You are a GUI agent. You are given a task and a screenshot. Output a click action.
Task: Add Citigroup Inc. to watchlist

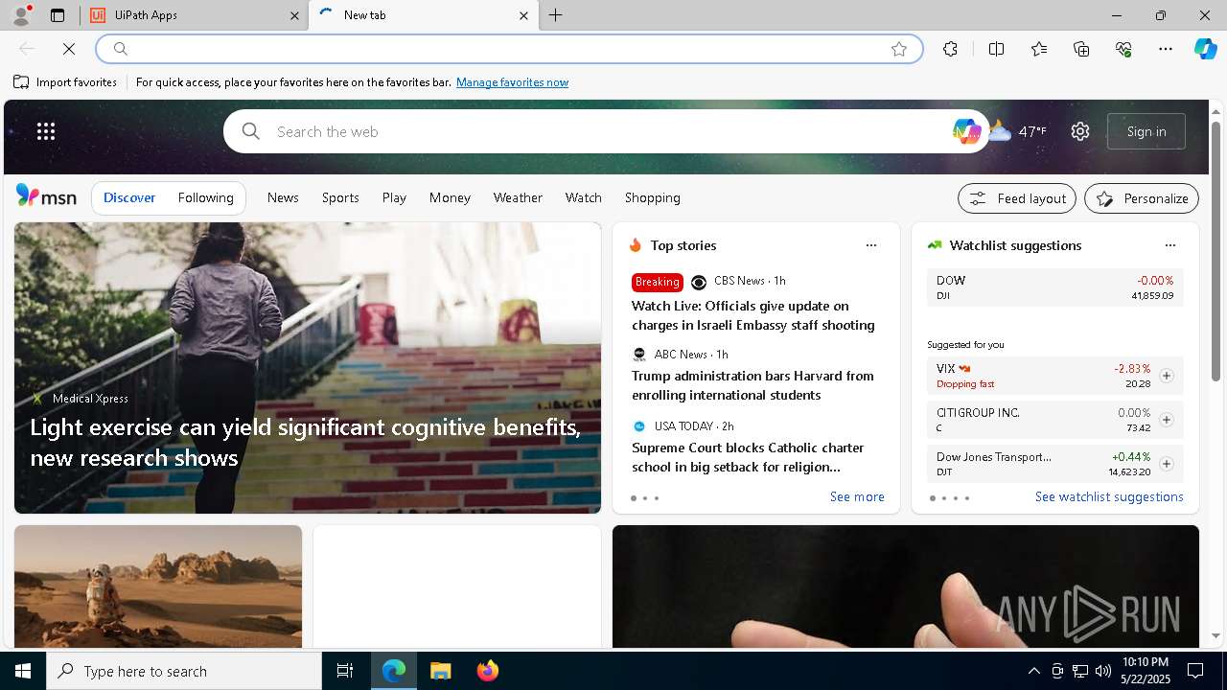point(1167,420)
